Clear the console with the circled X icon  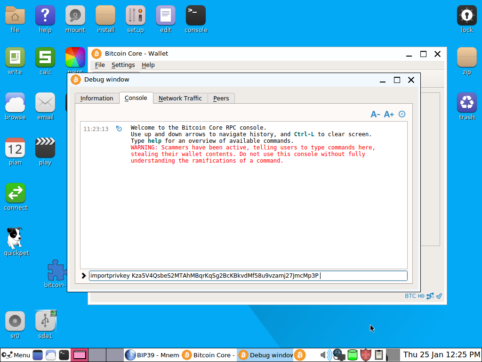402,114
